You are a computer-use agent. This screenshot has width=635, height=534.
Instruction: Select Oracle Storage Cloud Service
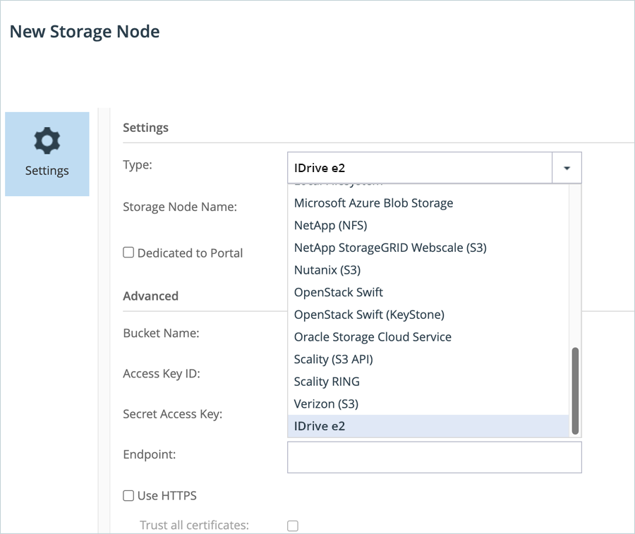coord(372,337)
